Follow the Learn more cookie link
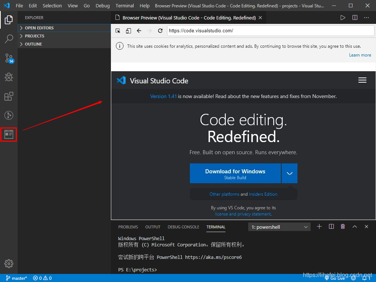This screenshot has height=282, width=376. pyautogui.click(x=360, y=55)
